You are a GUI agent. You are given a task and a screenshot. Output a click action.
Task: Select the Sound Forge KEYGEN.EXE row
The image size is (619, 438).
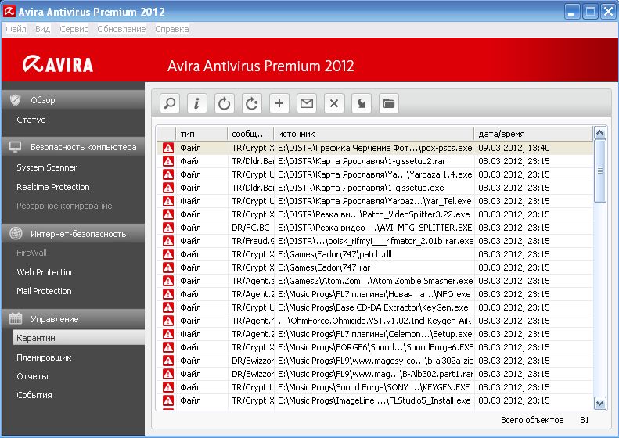click(x=375, y=387)
